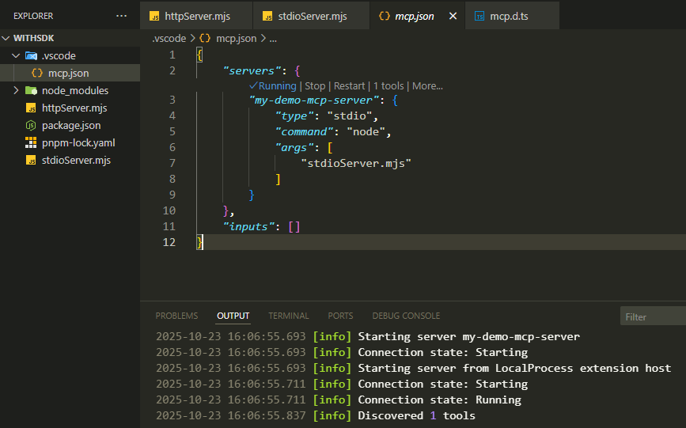The image size is (686, 428).
Task: Click the '1 tools' code lens
Action: [388, 85]
